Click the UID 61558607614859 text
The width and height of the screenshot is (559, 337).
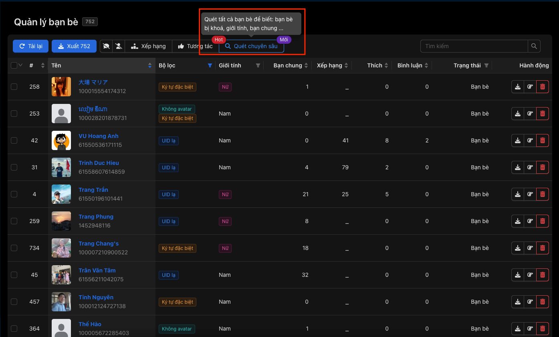(102, 172)
